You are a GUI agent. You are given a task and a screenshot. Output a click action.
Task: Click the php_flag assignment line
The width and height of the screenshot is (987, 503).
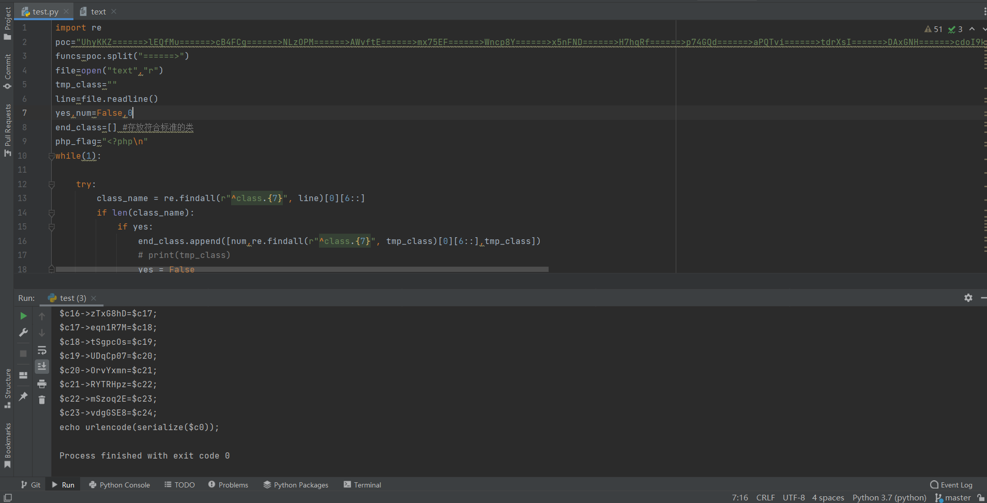[102, 142]
